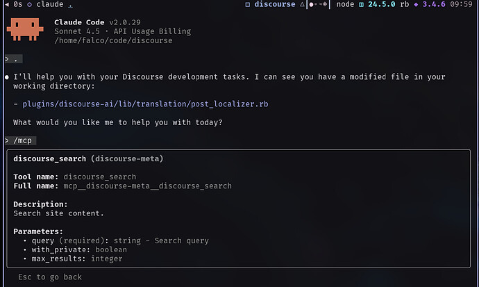Click ruby version 3.4.6
This screenshot has width=479, height=287.
click(x=434, y=4)
